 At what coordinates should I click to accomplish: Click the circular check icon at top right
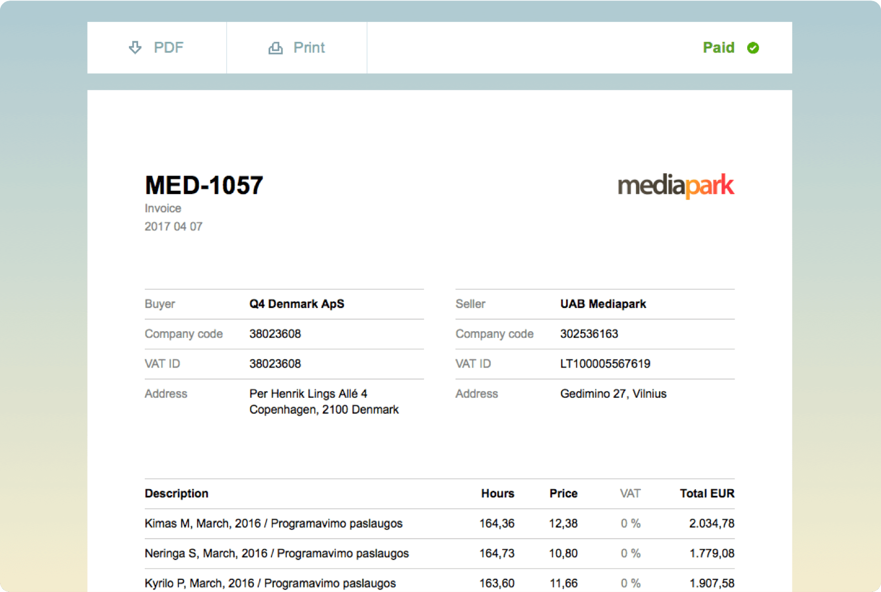pos(753,48)
